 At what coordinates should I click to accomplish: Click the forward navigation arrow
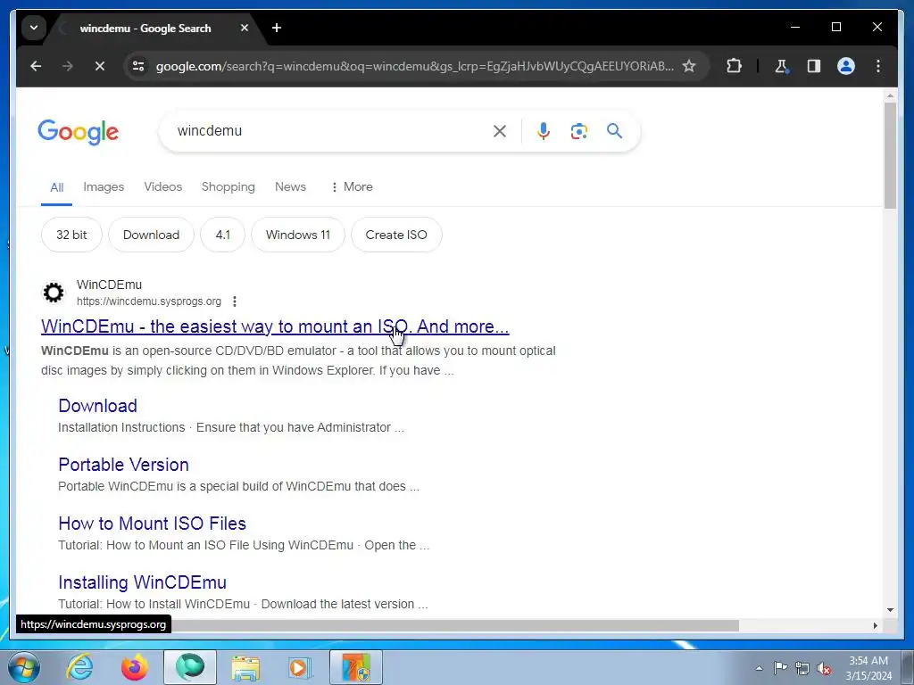click(x=68, y=66)
